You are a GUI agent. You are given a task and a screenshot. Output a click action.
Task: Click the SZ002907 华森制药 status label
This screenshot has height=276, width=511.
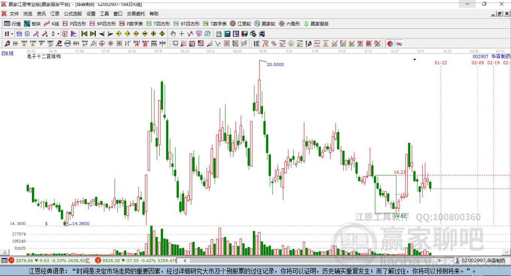click(x=481, y=261)
